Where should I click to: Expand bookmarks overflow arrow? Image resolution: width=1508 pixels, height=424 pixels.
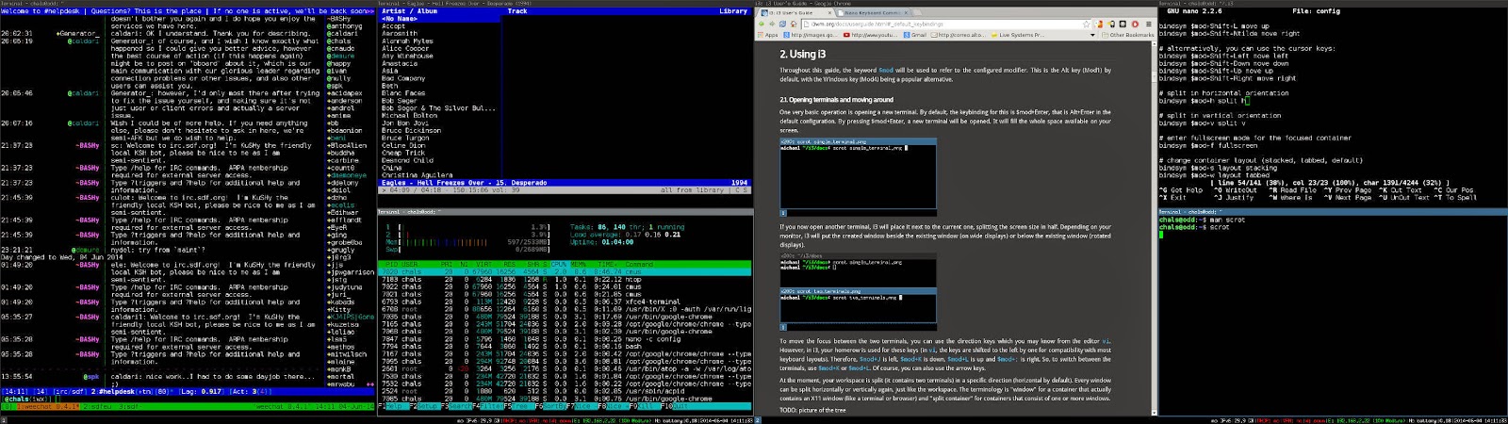click(x=1092, y=35)
